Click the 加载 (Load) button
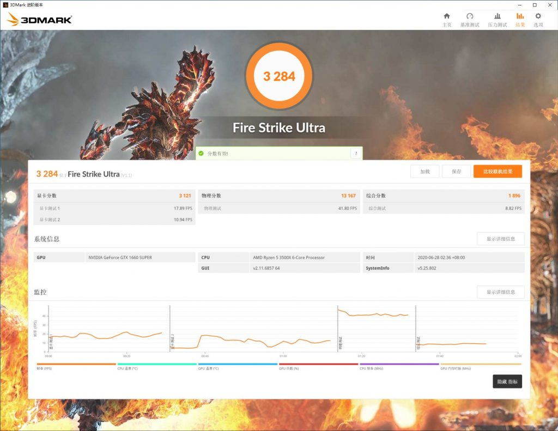 [424, 172]
